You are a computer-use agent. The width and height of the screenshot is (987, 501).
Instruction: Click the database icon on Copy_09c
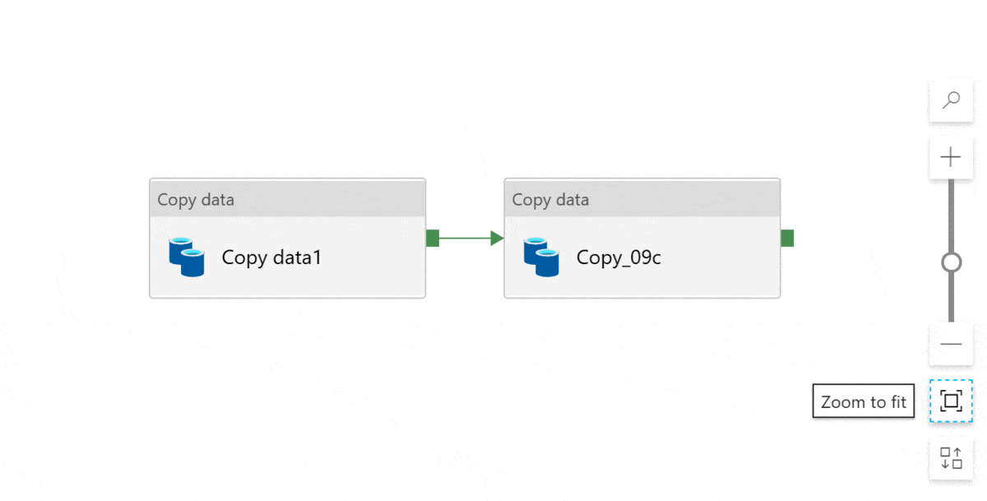click(x=541, y=257)
